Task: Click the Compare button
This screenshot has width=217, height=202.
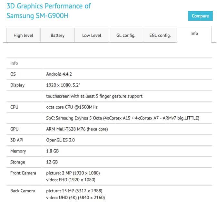Action: [x=200, y=16]
